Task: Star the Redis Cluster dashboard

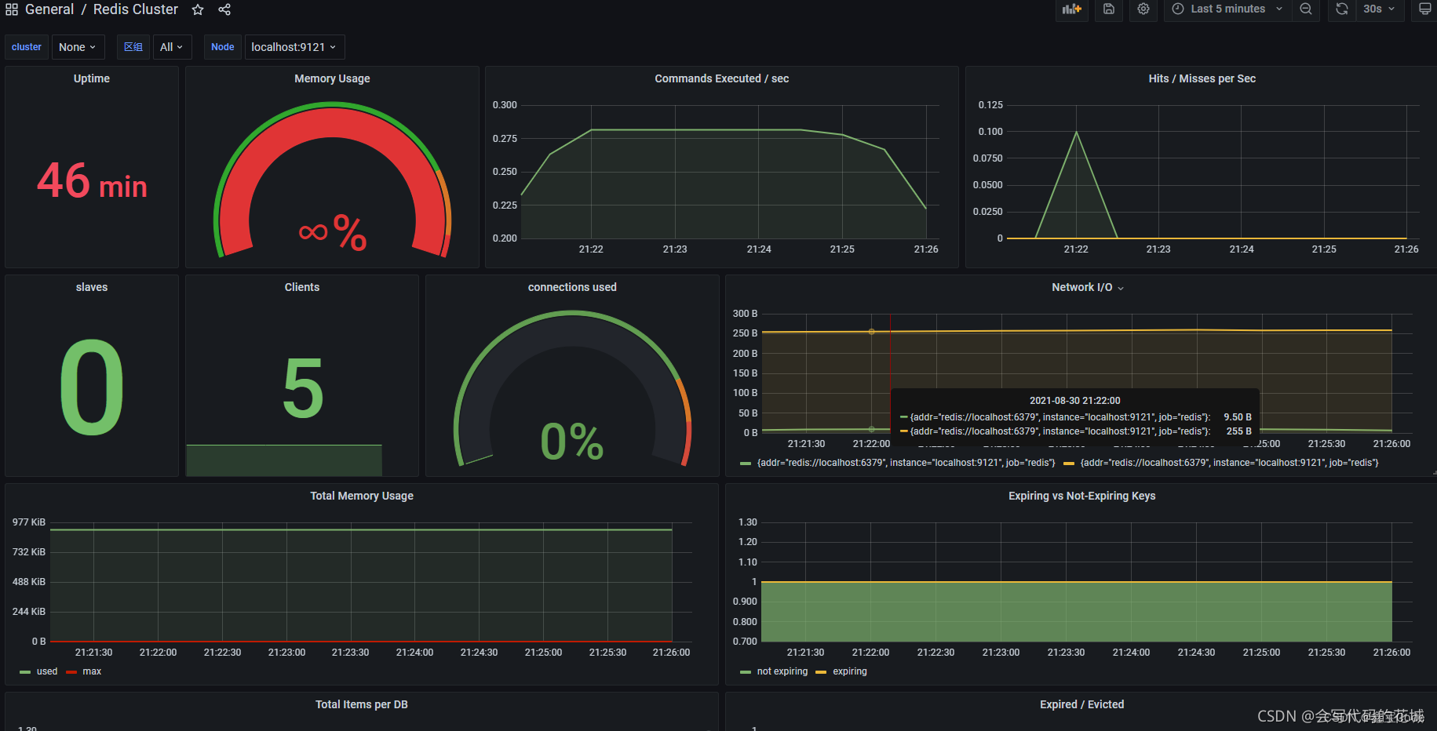Action: [198, 9]
